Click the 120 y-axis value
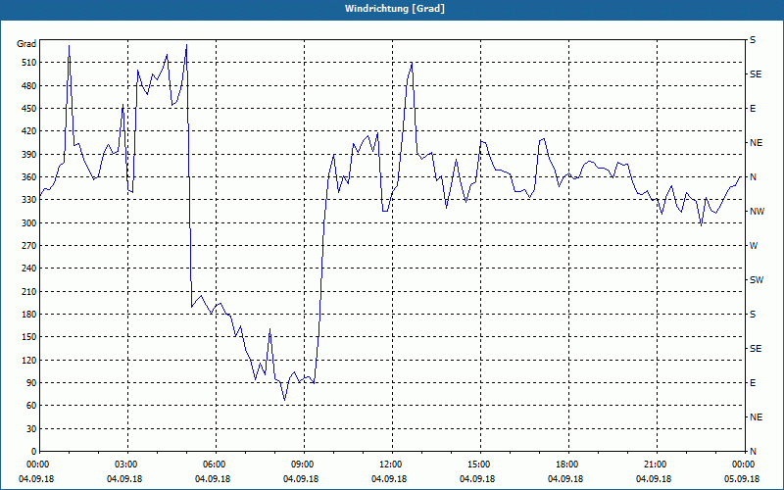Screen dimensions: 784x490 29,360
